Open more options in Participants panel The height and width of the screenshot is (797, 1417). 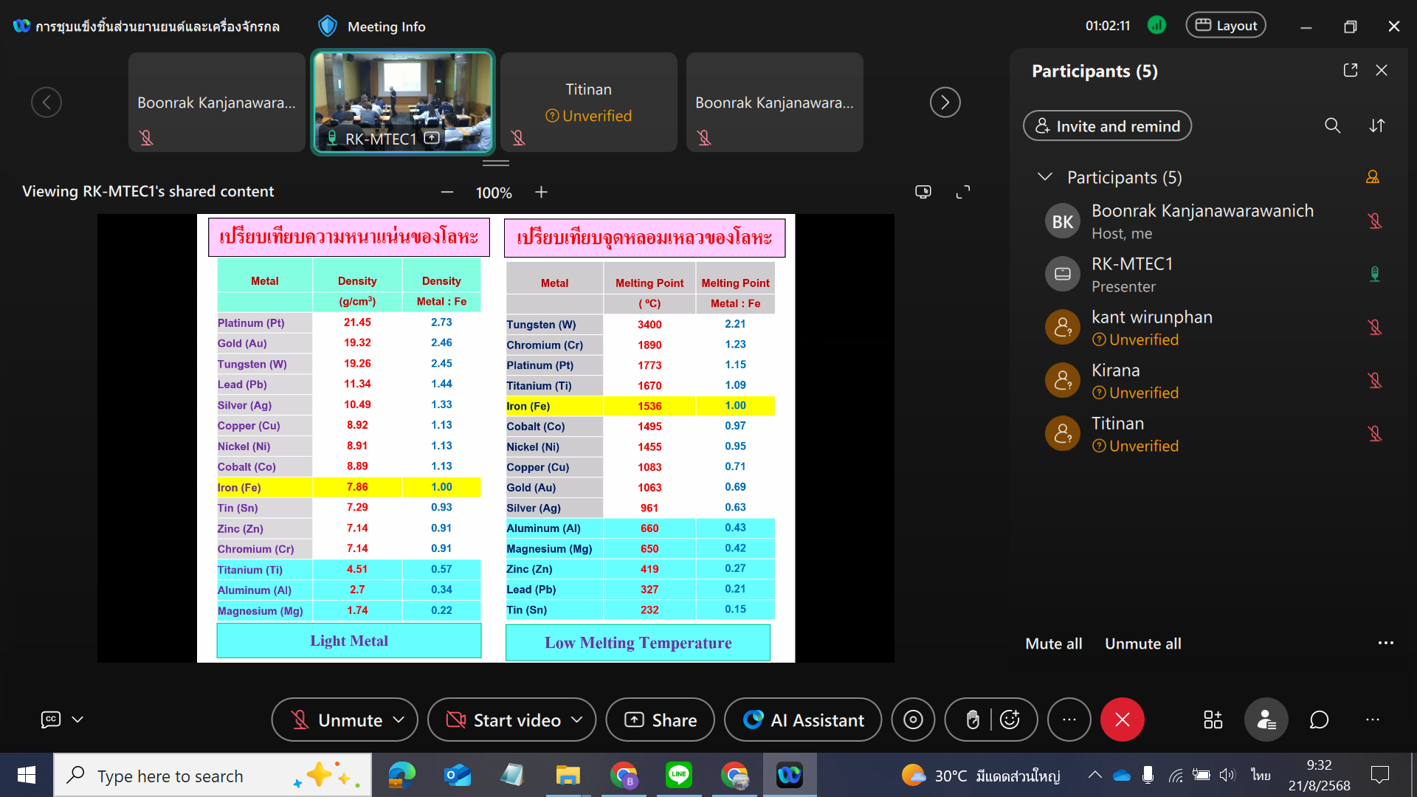1385,643
